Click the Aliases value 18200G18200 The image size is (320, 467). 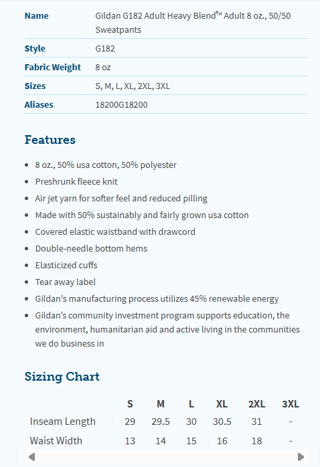[x=121, y=105]
